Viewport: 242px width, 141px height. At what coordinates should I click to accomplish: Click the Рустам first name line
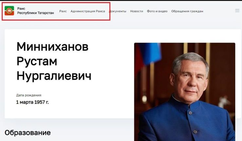tap(37, 62)
